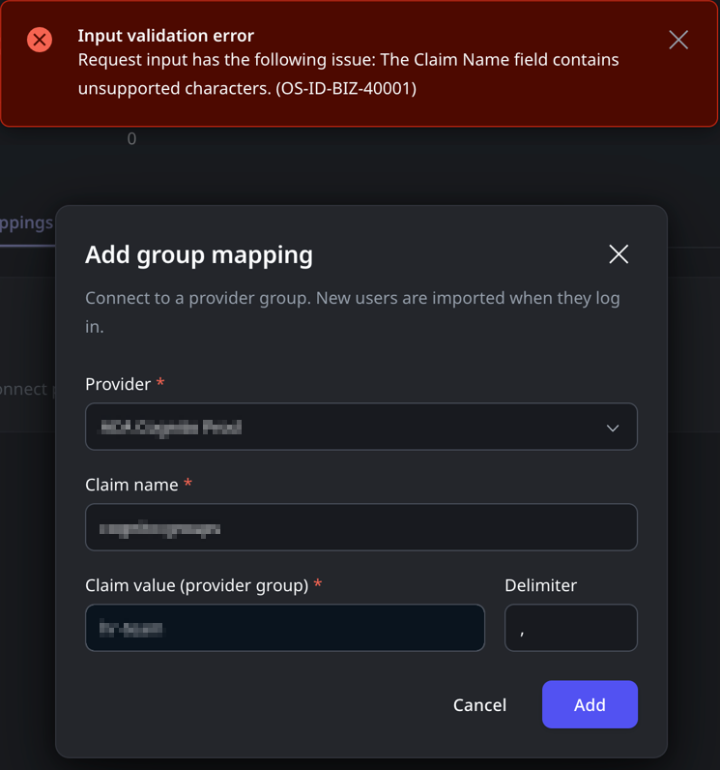The image size is (720, 770).
Task: Dismiss the input validation error banner
Action: tap(678, 40)
